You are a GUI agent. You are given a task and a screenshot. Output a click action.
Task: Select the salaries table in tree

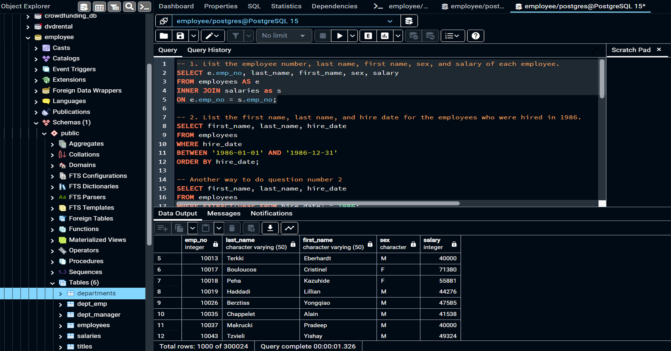(89, 336)
